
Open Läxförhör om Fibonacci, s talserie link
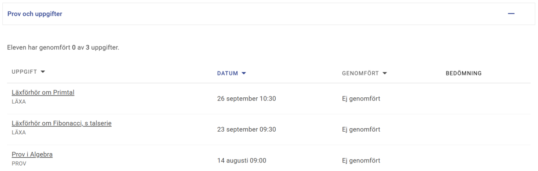(x=61, y=123)
